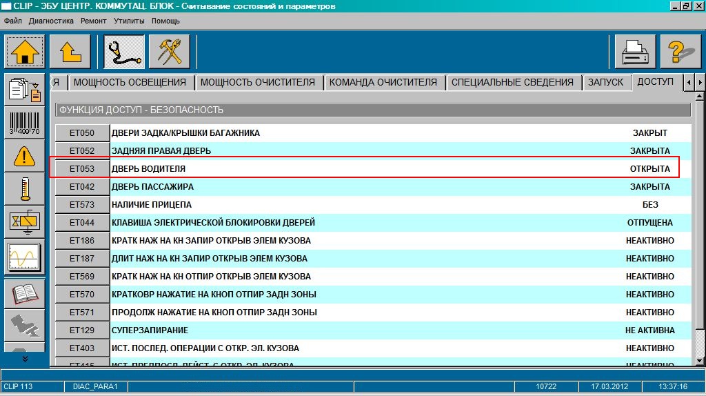Open the Помощь menu
The image size is (706, 396).
(165, 21)
